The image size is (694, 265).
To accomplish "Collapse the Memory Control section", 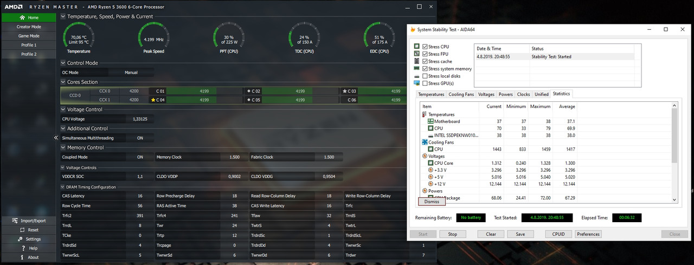I will pos(63,147).
